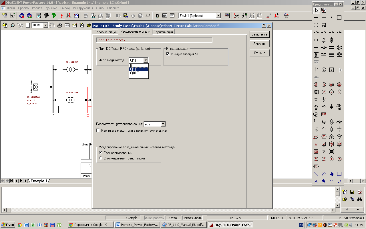
Task: Click the shc/full/3psc/check command field
Action: pos(154,40)
